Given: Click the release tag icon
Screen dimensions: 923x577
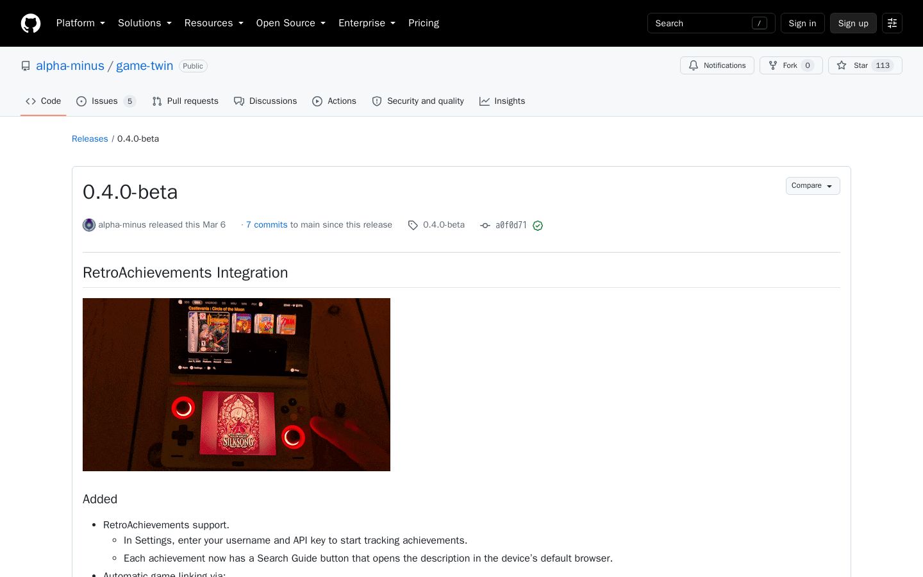Looking at the screenshot, I should [413, 225].
